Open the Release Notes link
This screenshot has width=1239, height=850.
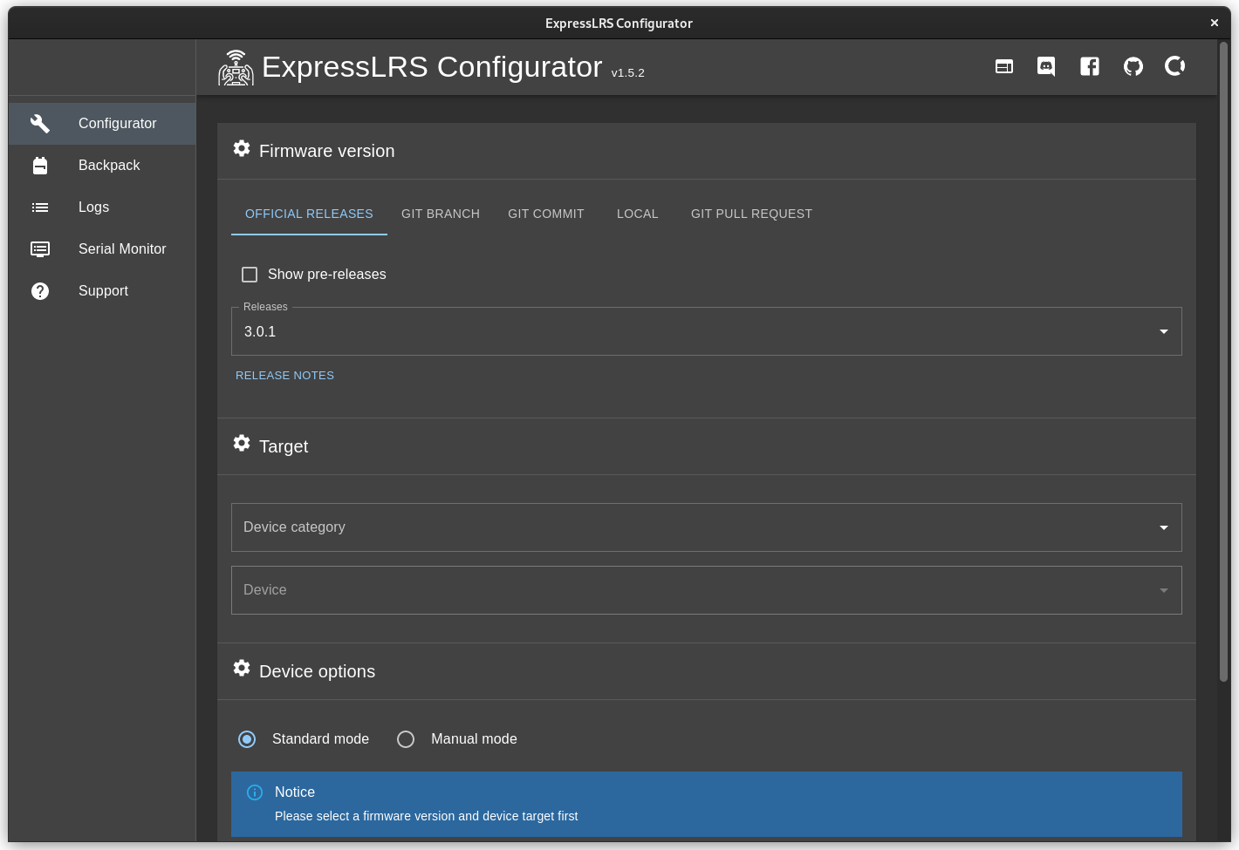pyautogui.click(x=284, y=376)
